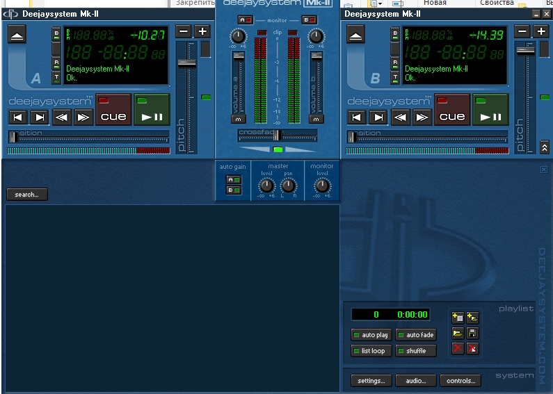553x394 pixels.
Task: Toggle shuffle in the playlist panel
Action: click(x=415, y=351)
